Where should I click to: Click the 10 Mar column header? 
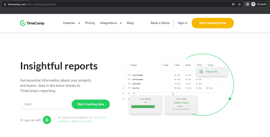tap(211, 65)
